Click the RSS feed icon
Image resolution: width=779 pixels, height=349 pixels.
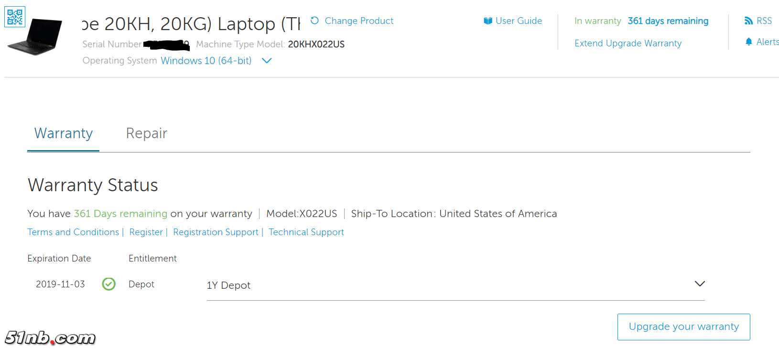click(748, 21)
